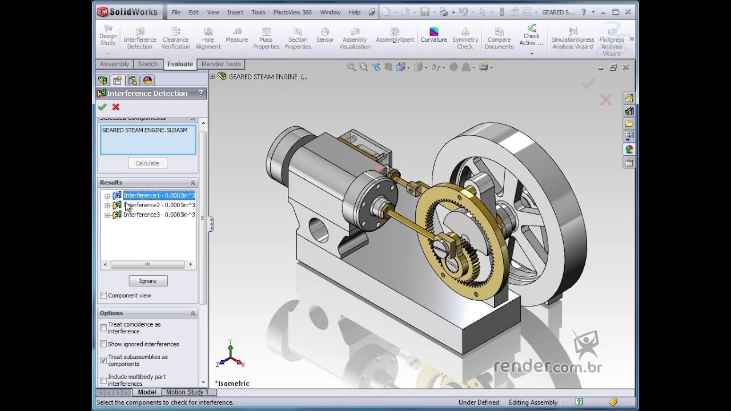Open Check Active Document dropdown arrow
This screenshot has width=731, height=411.
(532, 54)
